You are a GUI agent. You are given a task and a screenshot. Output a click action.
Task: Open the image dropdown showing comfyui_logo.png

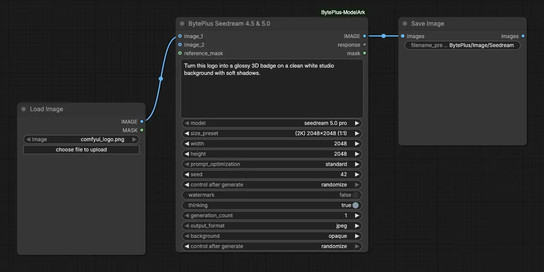pos(81,139)
